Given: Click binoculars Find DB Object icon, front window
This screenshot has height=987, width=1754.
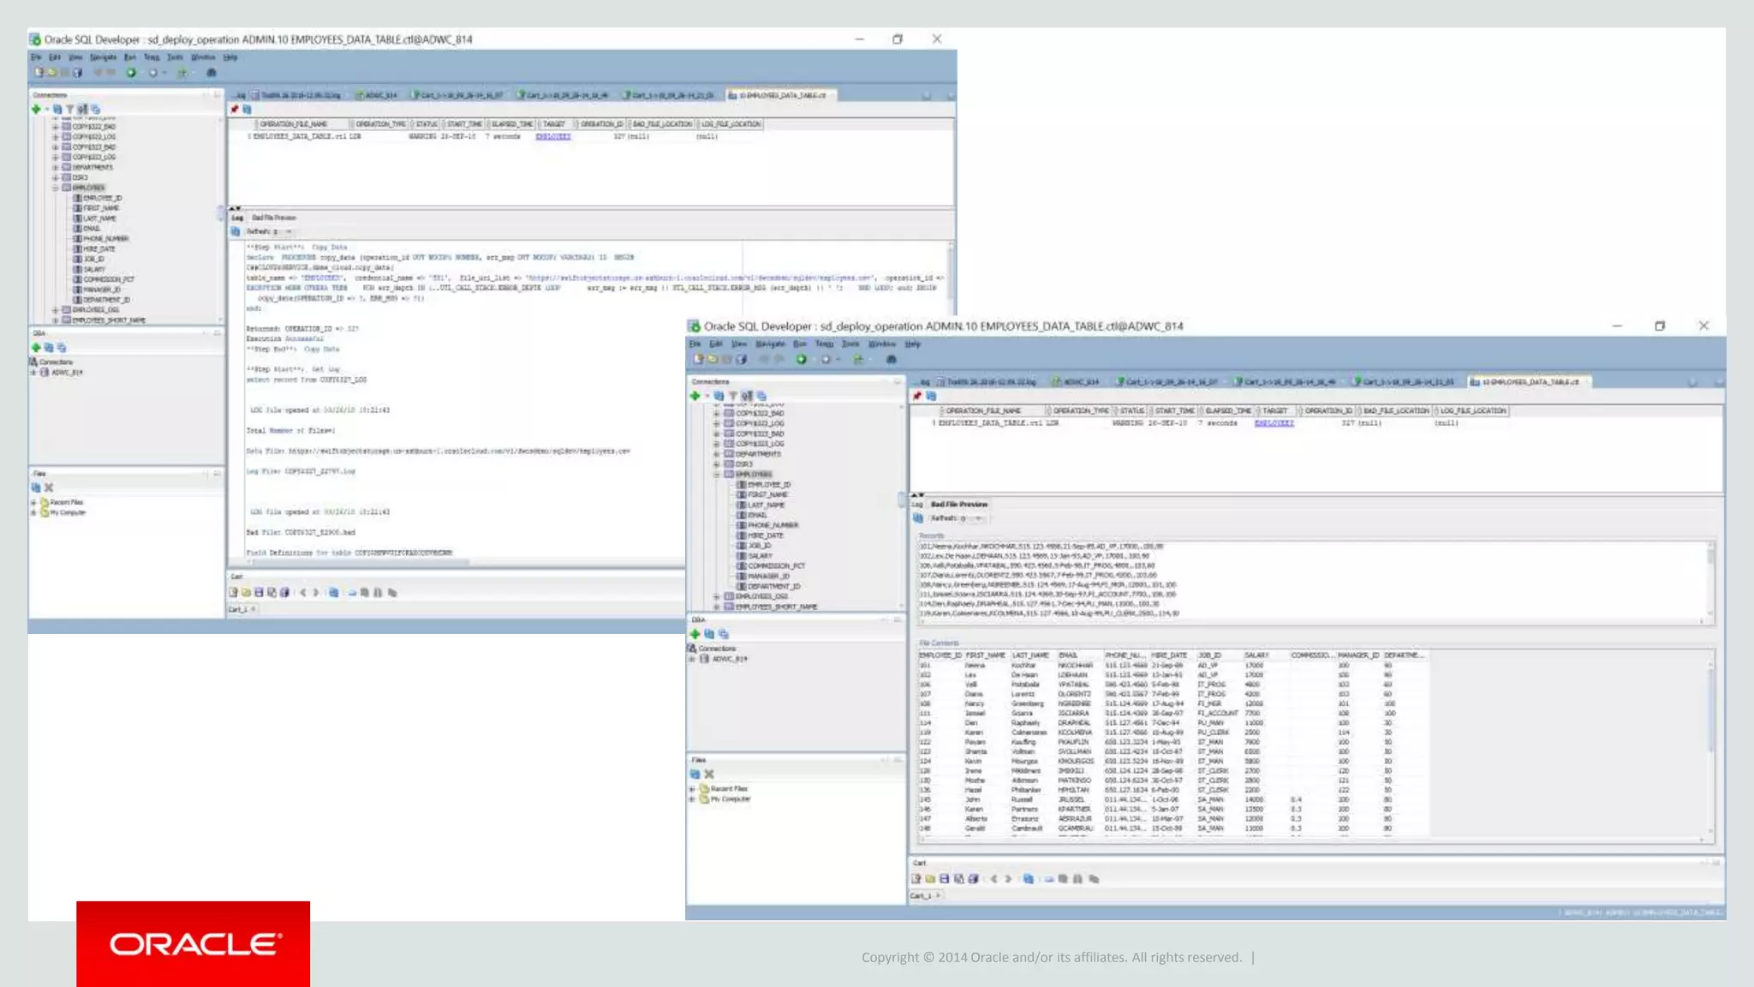Looking at the screenshot, I should coord(891,359).
